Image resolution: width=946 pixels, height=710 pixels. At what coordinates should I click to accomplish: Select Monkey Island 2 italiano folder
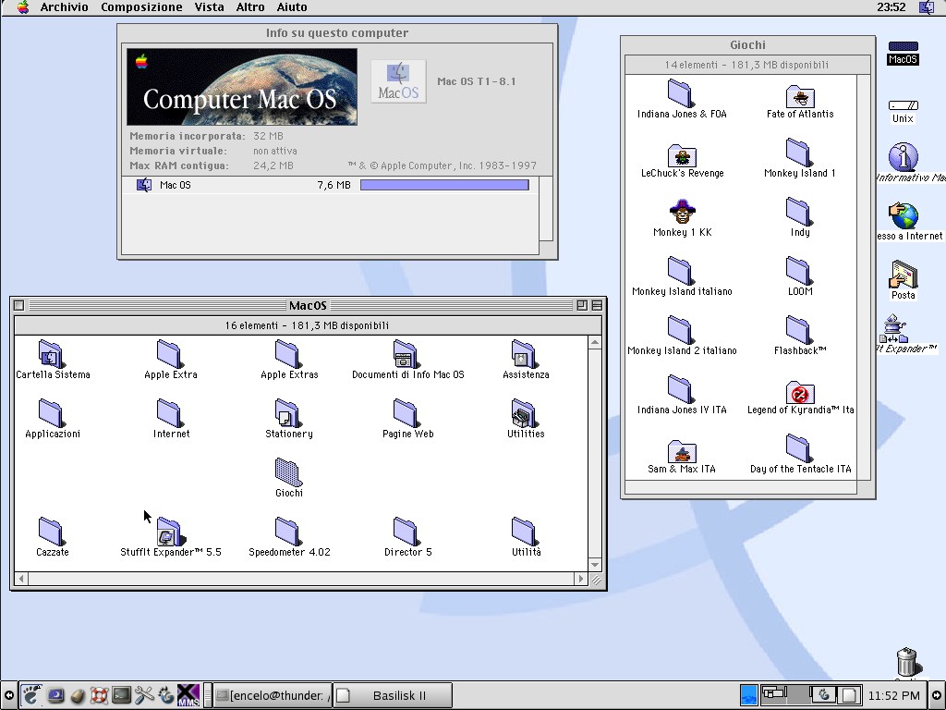682,337
